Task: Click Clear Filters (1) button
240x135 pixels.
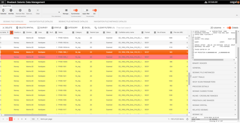Action: tap(105, 28)
